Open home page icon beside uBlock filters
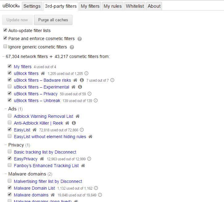The height and width of the screenshot is (202, 224). (43, 73)
